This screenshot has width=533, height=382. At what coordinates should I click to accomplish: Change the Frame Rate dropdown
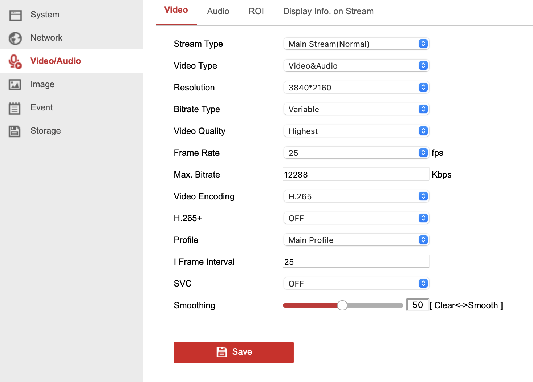point(356,153)
